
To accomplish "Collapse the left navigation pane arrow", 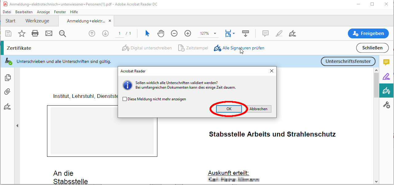I will pyautogui.click(x=17, y=125).
